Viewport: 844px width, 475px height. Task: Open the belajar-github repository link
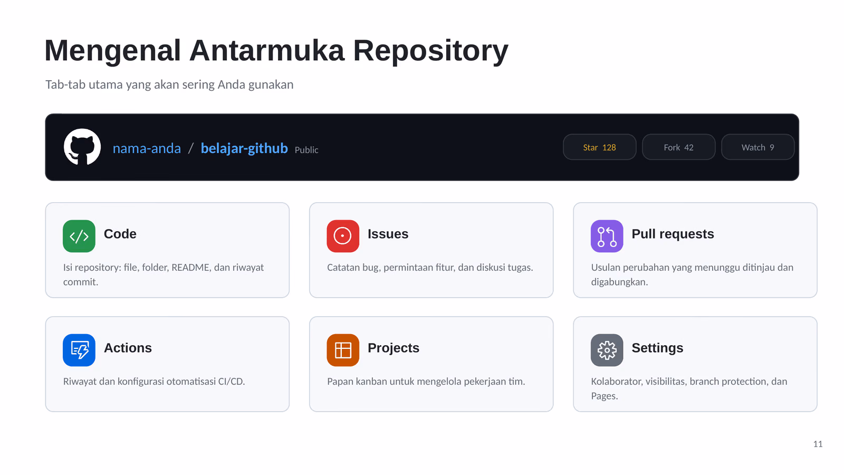point(244,148)
